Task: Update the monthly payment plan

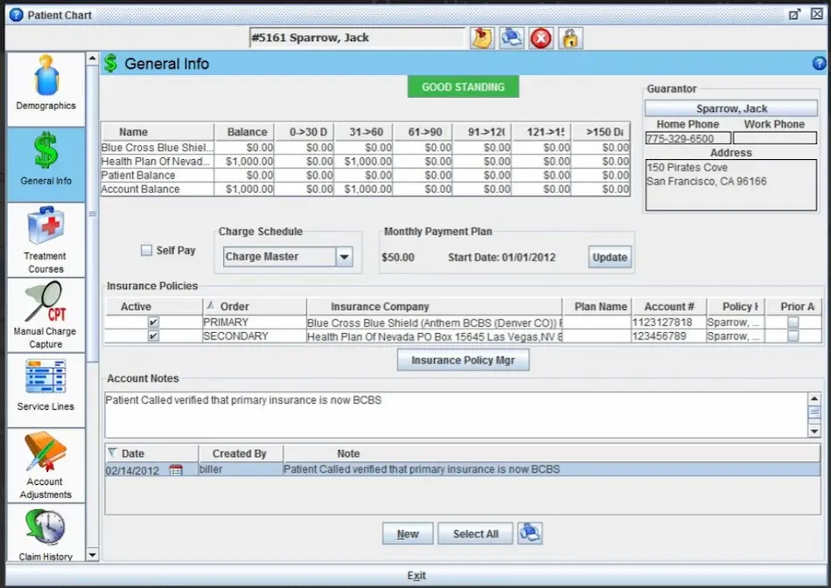Action: click(609, 257)
